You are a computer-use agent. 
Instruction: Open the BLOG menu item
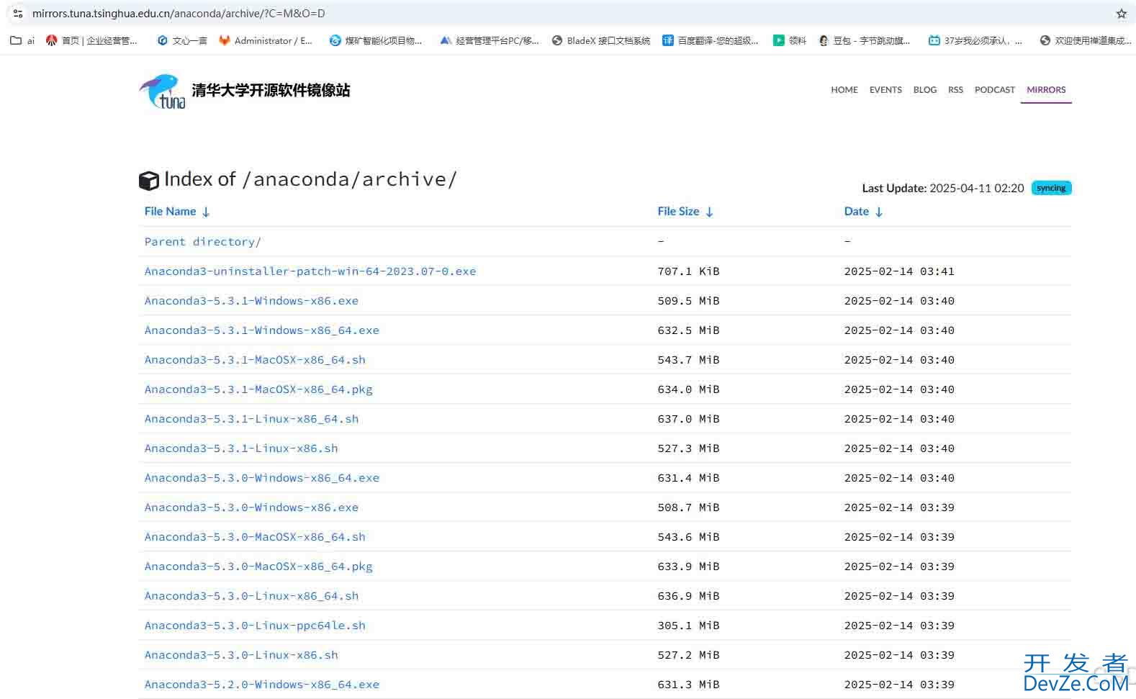coord(924,90)
